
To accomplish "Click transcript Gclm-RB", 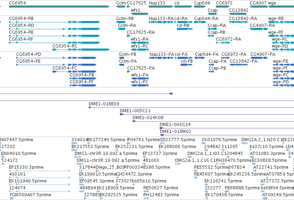I will click(121, 22).
